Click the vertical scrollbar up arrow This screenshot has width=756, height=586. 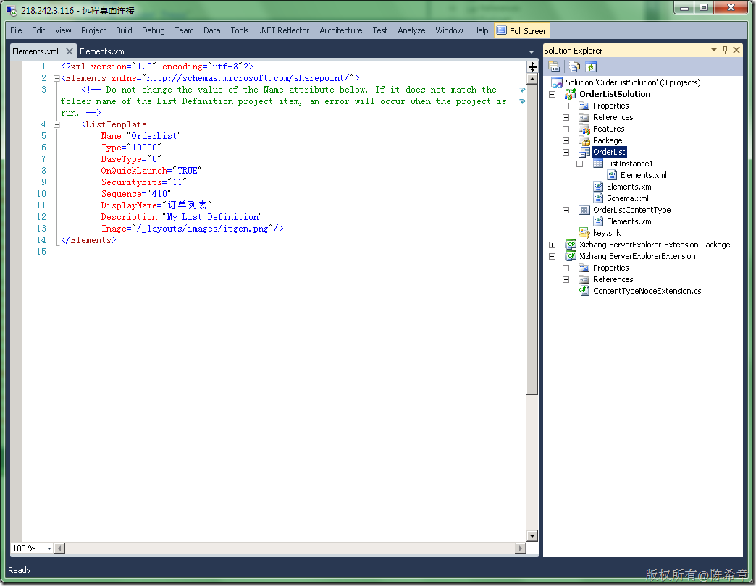tap(532, 79)
